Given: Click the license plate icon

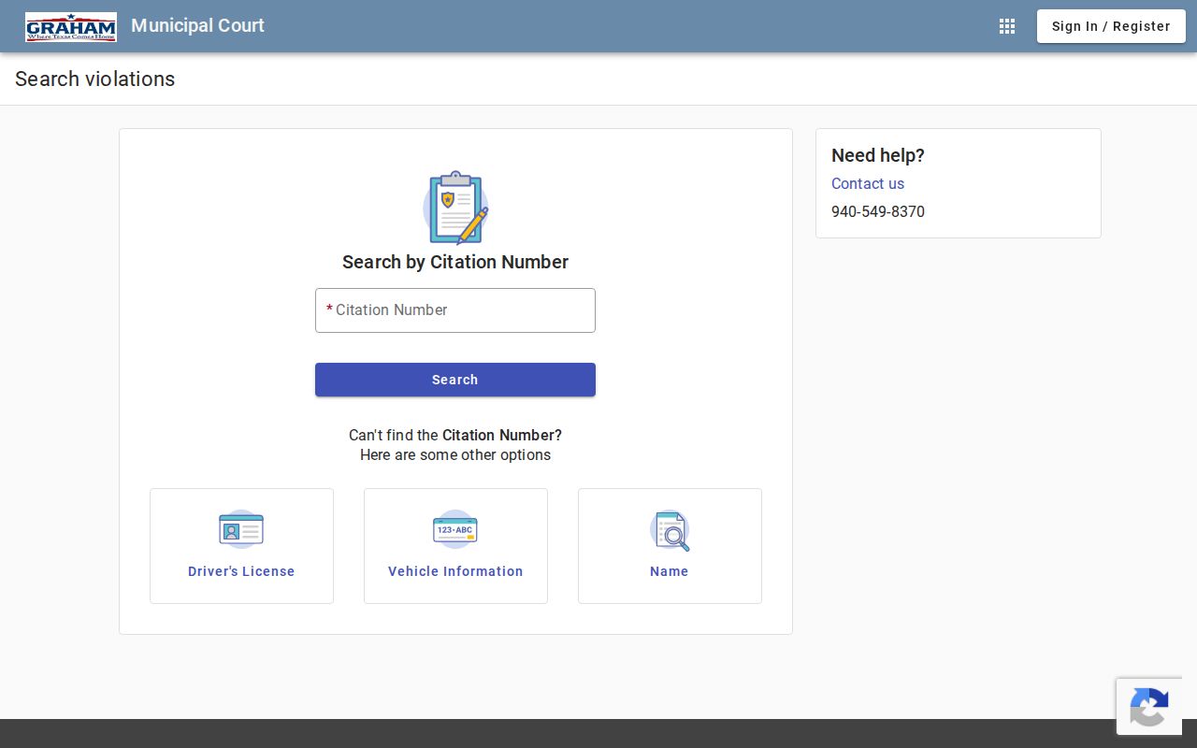Looking at the screenshot, I should (455, 529).
